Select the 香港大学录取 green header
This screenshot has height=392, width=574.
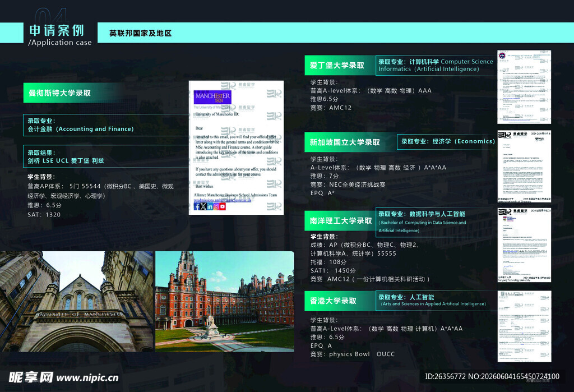click(340, 301)
